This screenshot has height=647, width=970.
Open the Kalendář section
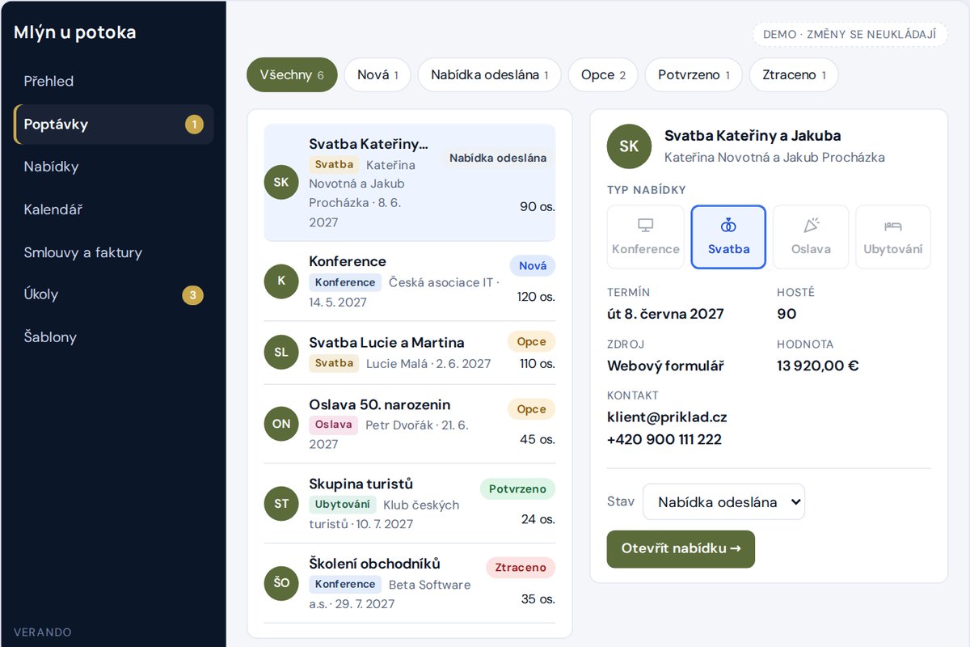point(114,209)
